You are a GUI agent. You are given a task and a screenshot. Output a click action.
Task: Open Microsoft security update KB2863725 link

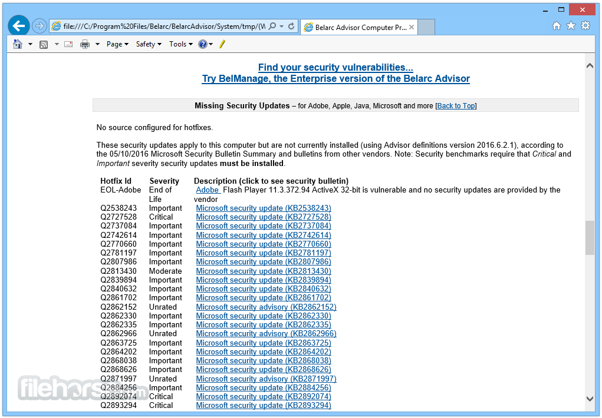pos(264,343)
